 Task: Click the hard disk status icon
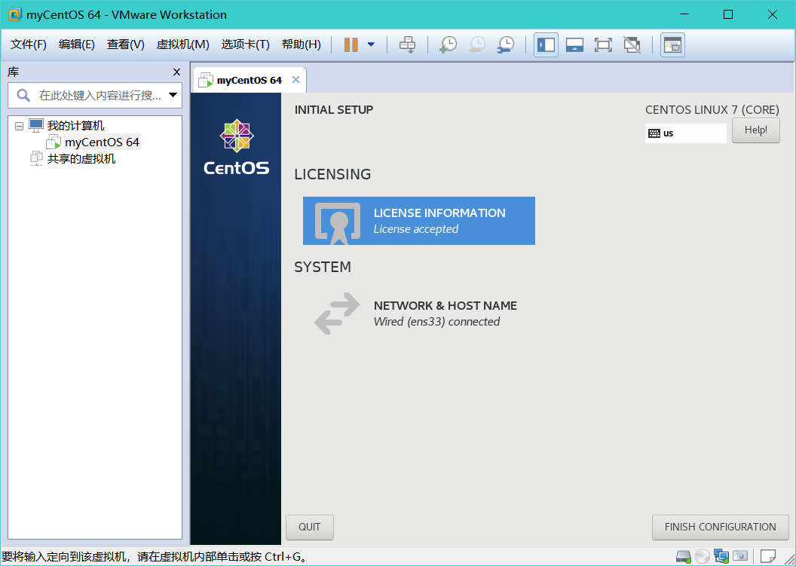coord(683,556)
